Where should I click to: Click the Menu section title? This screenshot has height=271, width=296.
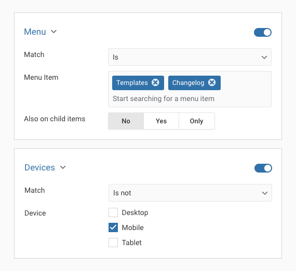click(35, 32)
